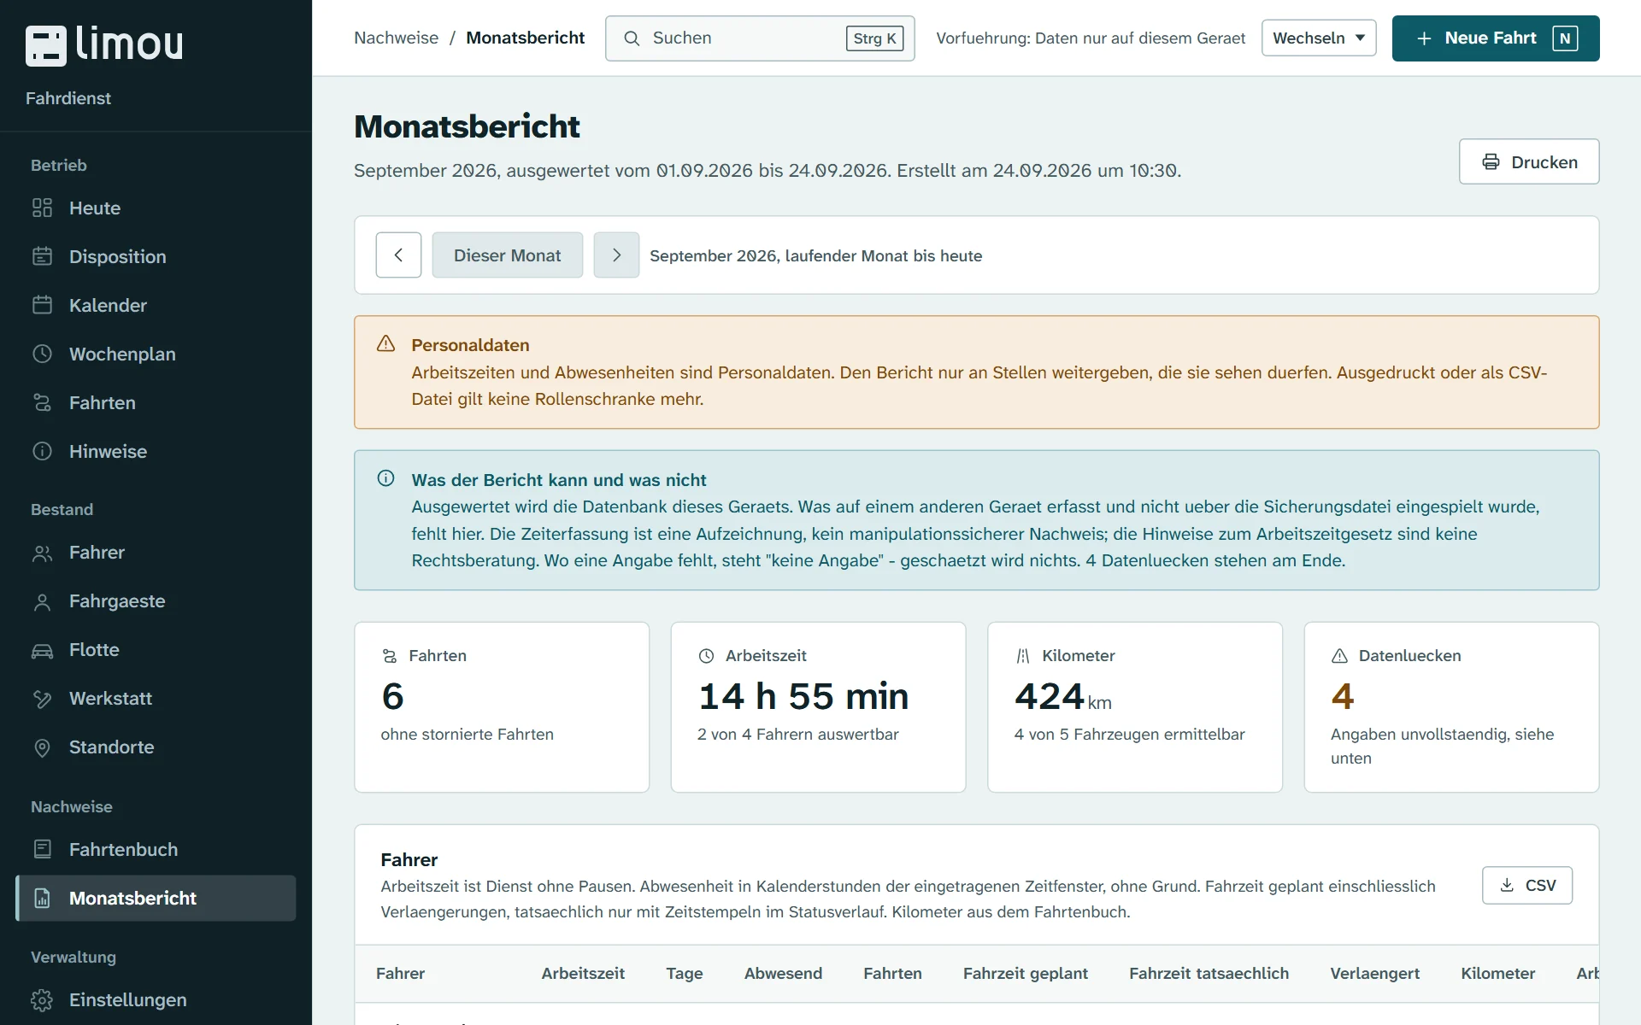Click info icon in report notice
The image size is (1641, 1025).
tap(386, 478)
